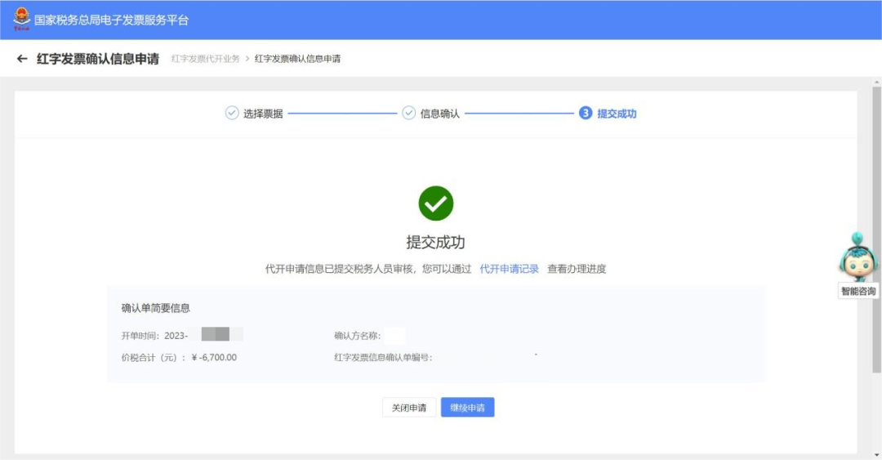The height and width of the screenshot is (460, 882).
Task: Click the ¥-6,700.00 total amount
Action: click(x=214, y=358)
